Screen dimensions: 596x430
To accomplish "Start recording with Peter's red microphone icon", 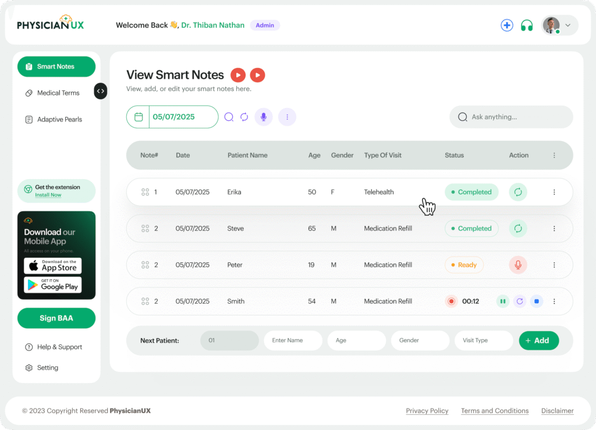I will (518, 265).
